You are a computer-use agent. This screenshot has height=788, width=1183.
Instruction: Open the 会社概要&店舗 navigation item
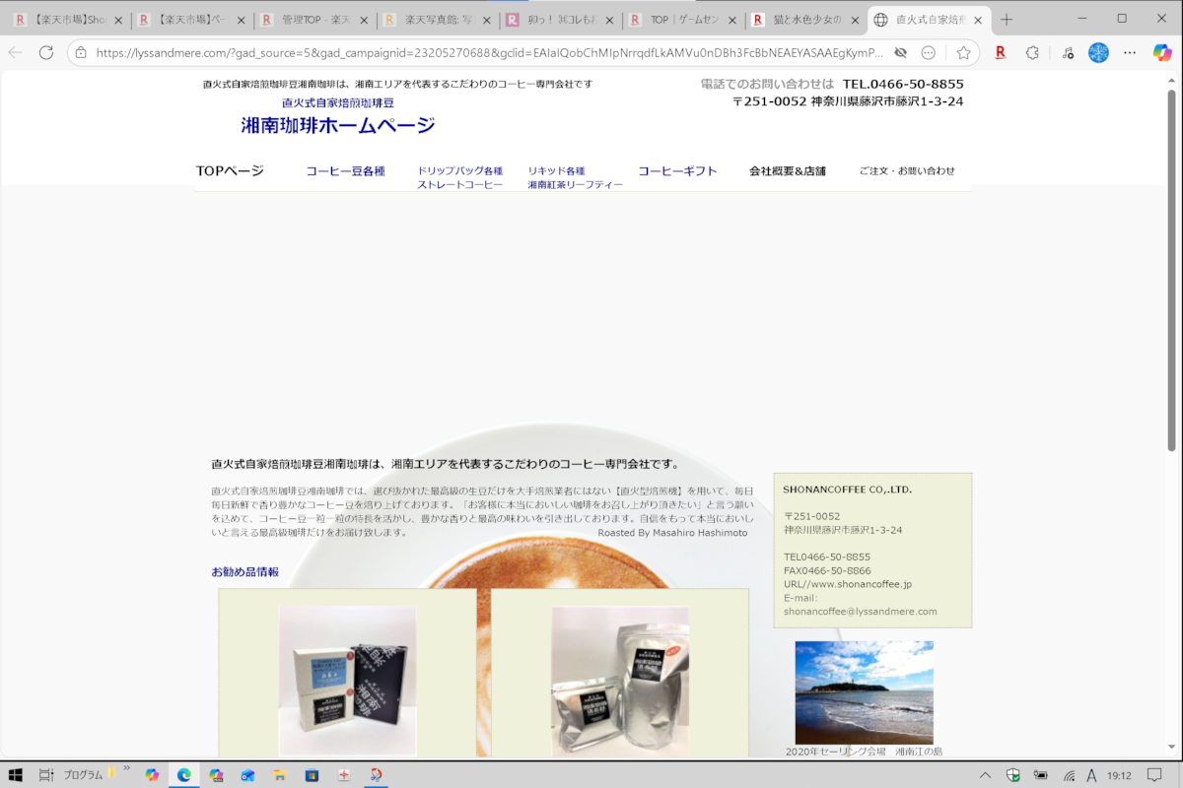pos(788,171)
